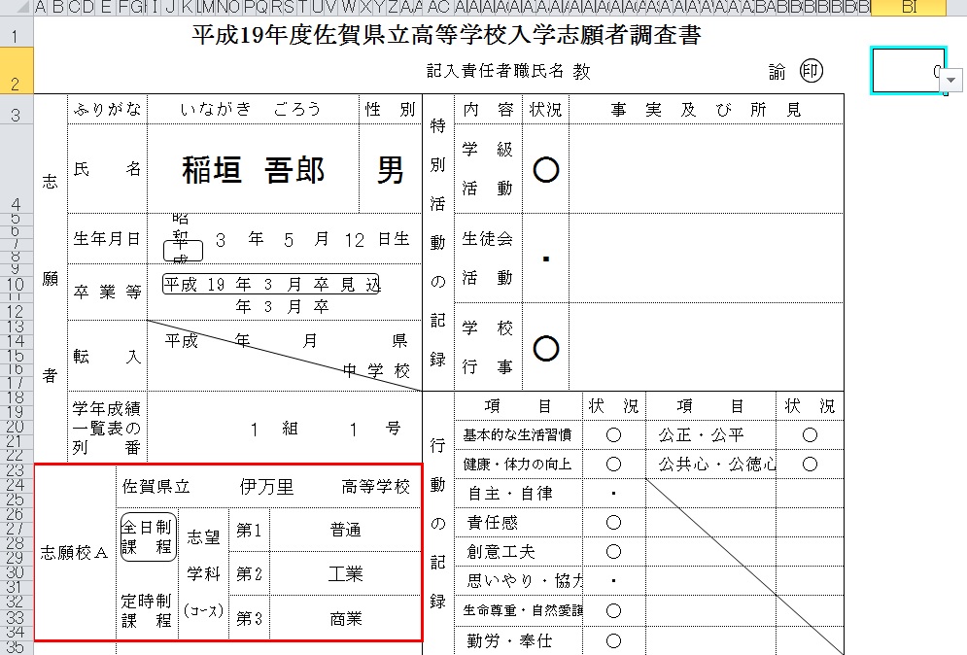967x655 pixels.
Task: Click the second-choice department cell 工業
Action: 345,574
